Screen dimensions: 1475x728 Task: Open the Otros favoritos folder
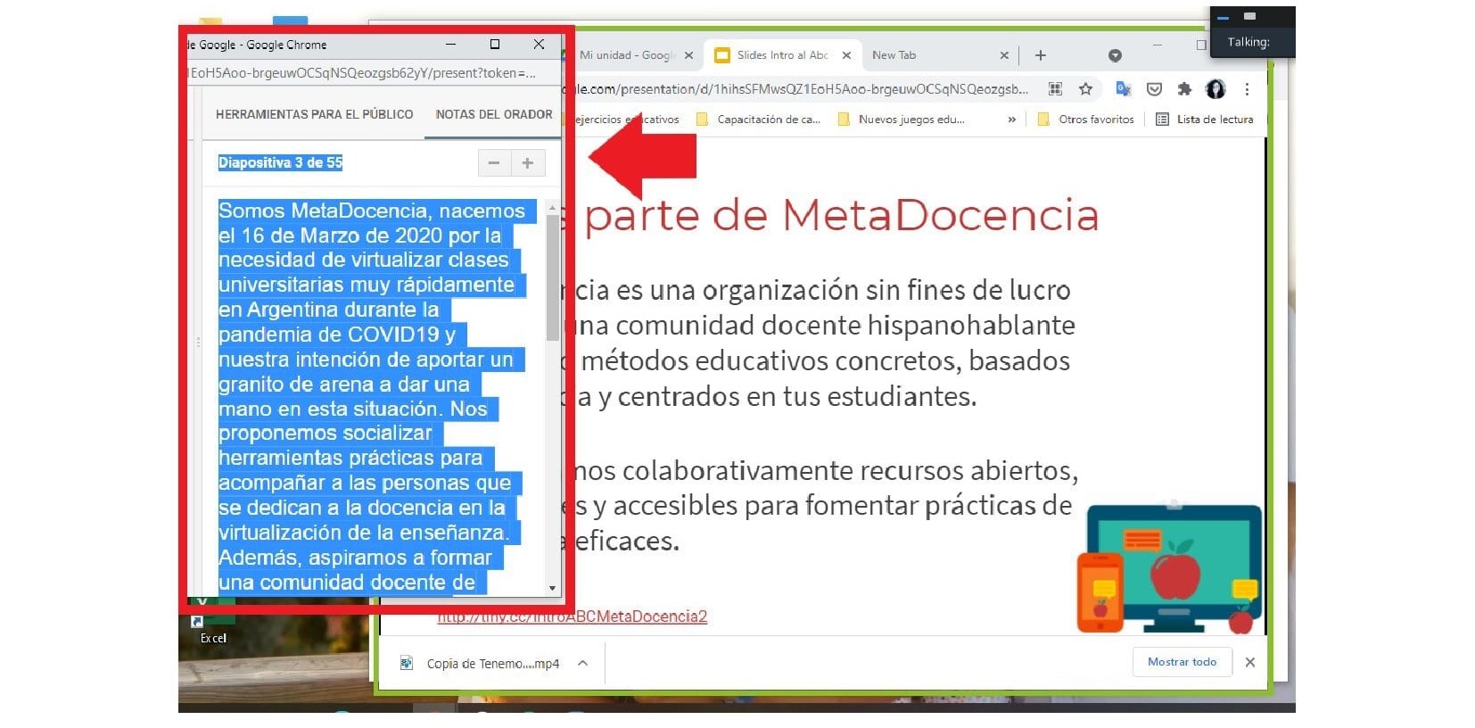1086,120
